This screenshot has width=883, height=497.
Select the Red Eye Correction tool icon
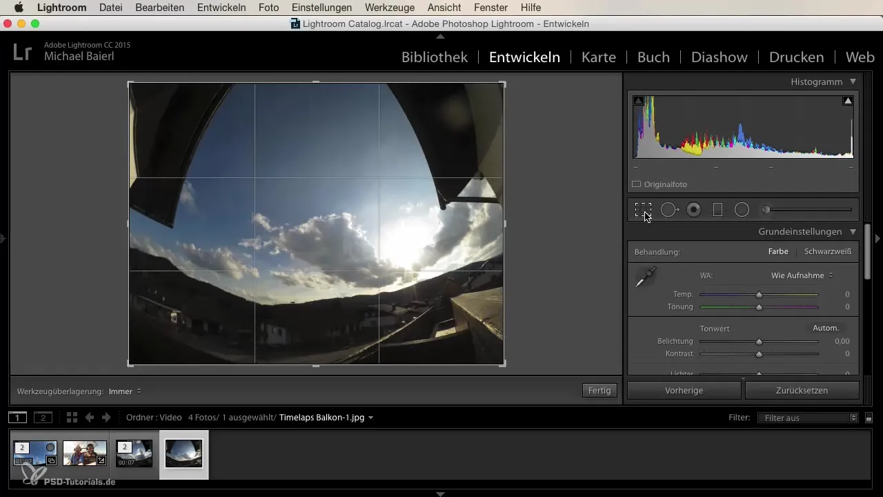pyautogui.click(x=694, y=210)
